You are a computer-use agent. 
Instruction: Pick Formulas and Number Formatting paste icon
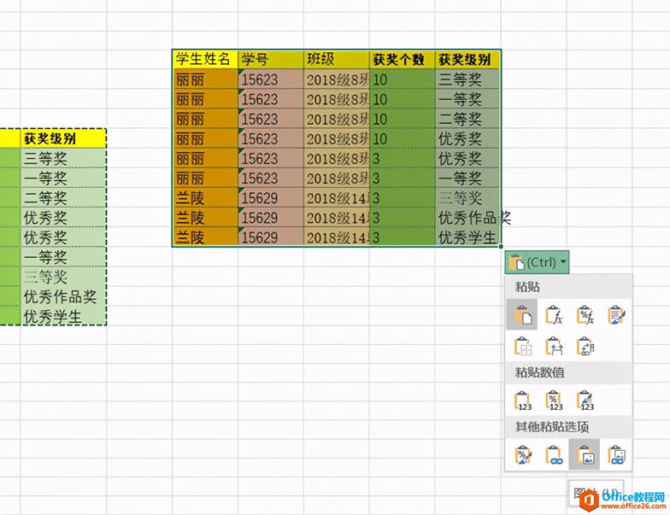[585, 314]
